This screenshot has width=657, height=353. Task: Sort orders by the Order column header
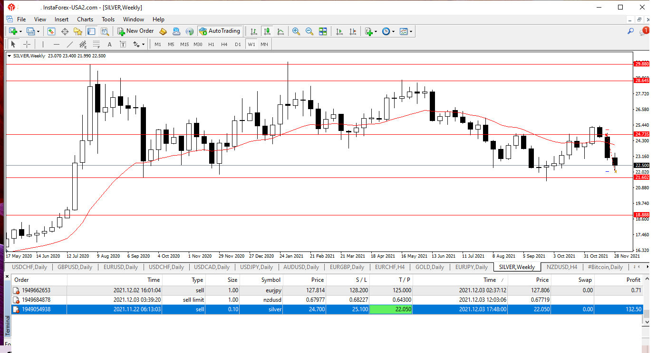coord(39,280)
